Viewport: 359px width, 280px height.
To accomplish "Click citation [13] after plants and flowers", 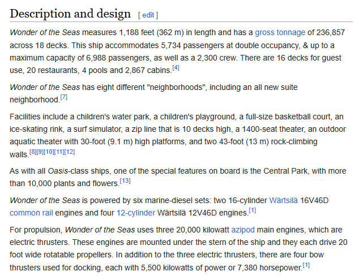I will [x=125, y=180].
